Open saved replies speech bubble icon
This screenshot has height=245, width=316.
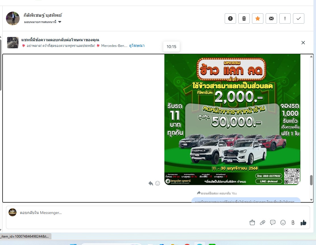tap(273, 223)
